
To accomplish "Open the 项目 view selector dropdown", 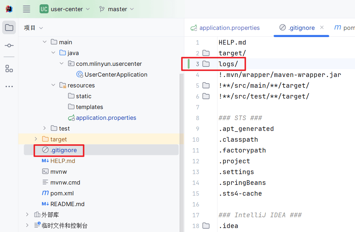I will coord(33,28).
